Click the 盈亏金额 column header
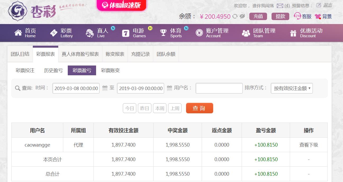Viewport: 343px width, 182px height. (x=266, y=130)
